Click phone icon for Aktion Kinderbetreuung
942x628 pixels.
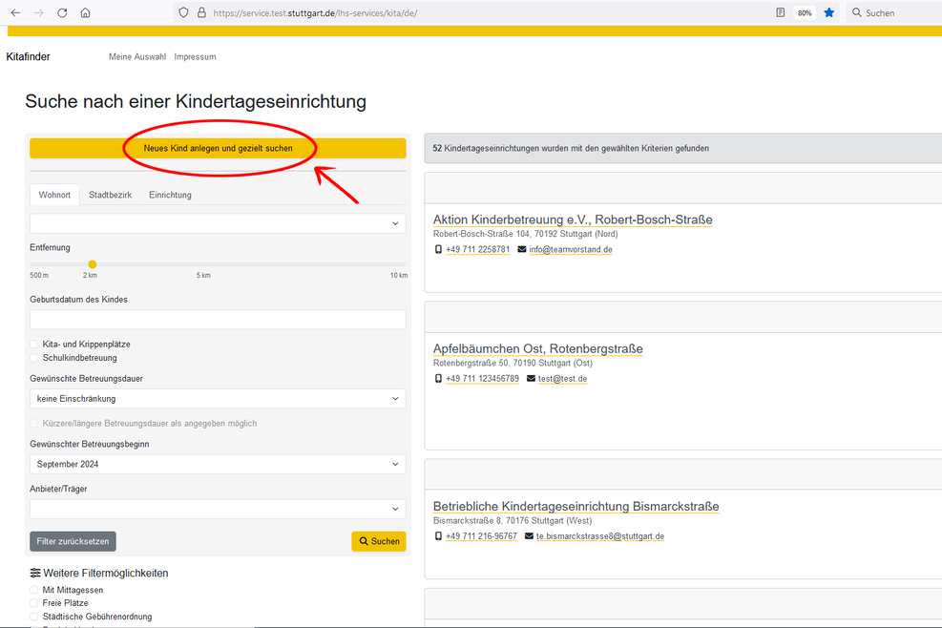[x=438, y=250]
